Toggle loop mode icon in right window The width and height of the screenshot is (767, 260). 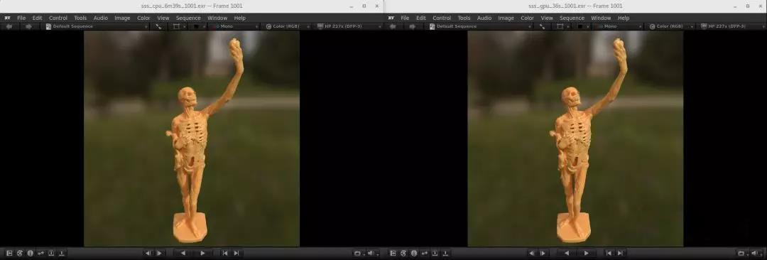point(742,253)
